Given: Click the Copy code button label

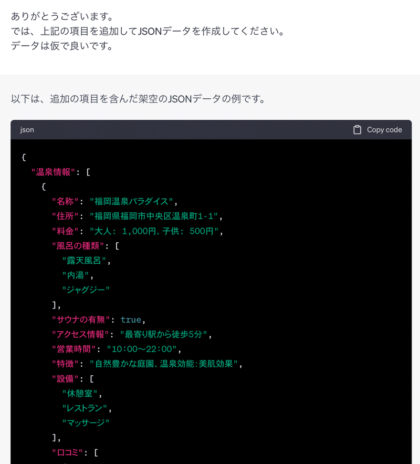Looking at the screenshot, I should [384, 130].
